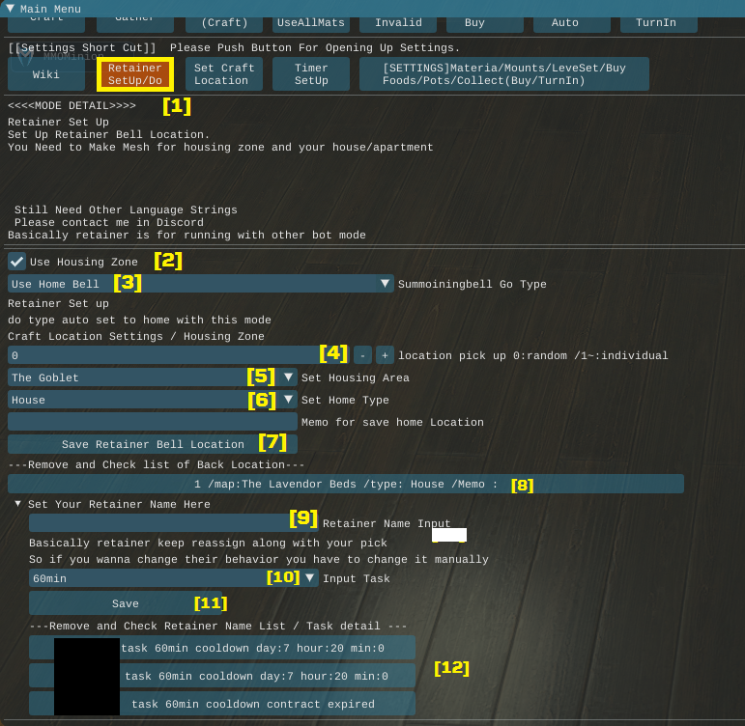The image size is (745, 726).
Task: Open the Timer SetUp button
Action: [311, 74]
